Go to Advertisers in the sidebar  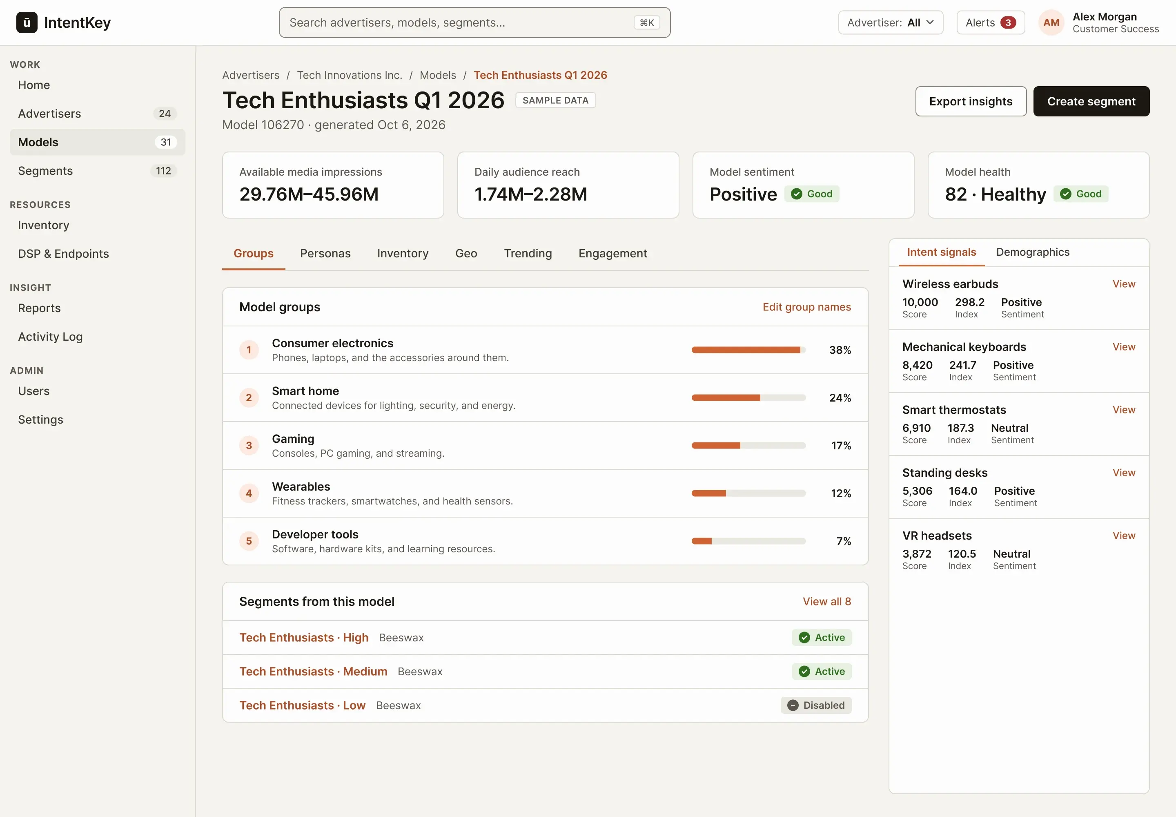coord(97,114)
